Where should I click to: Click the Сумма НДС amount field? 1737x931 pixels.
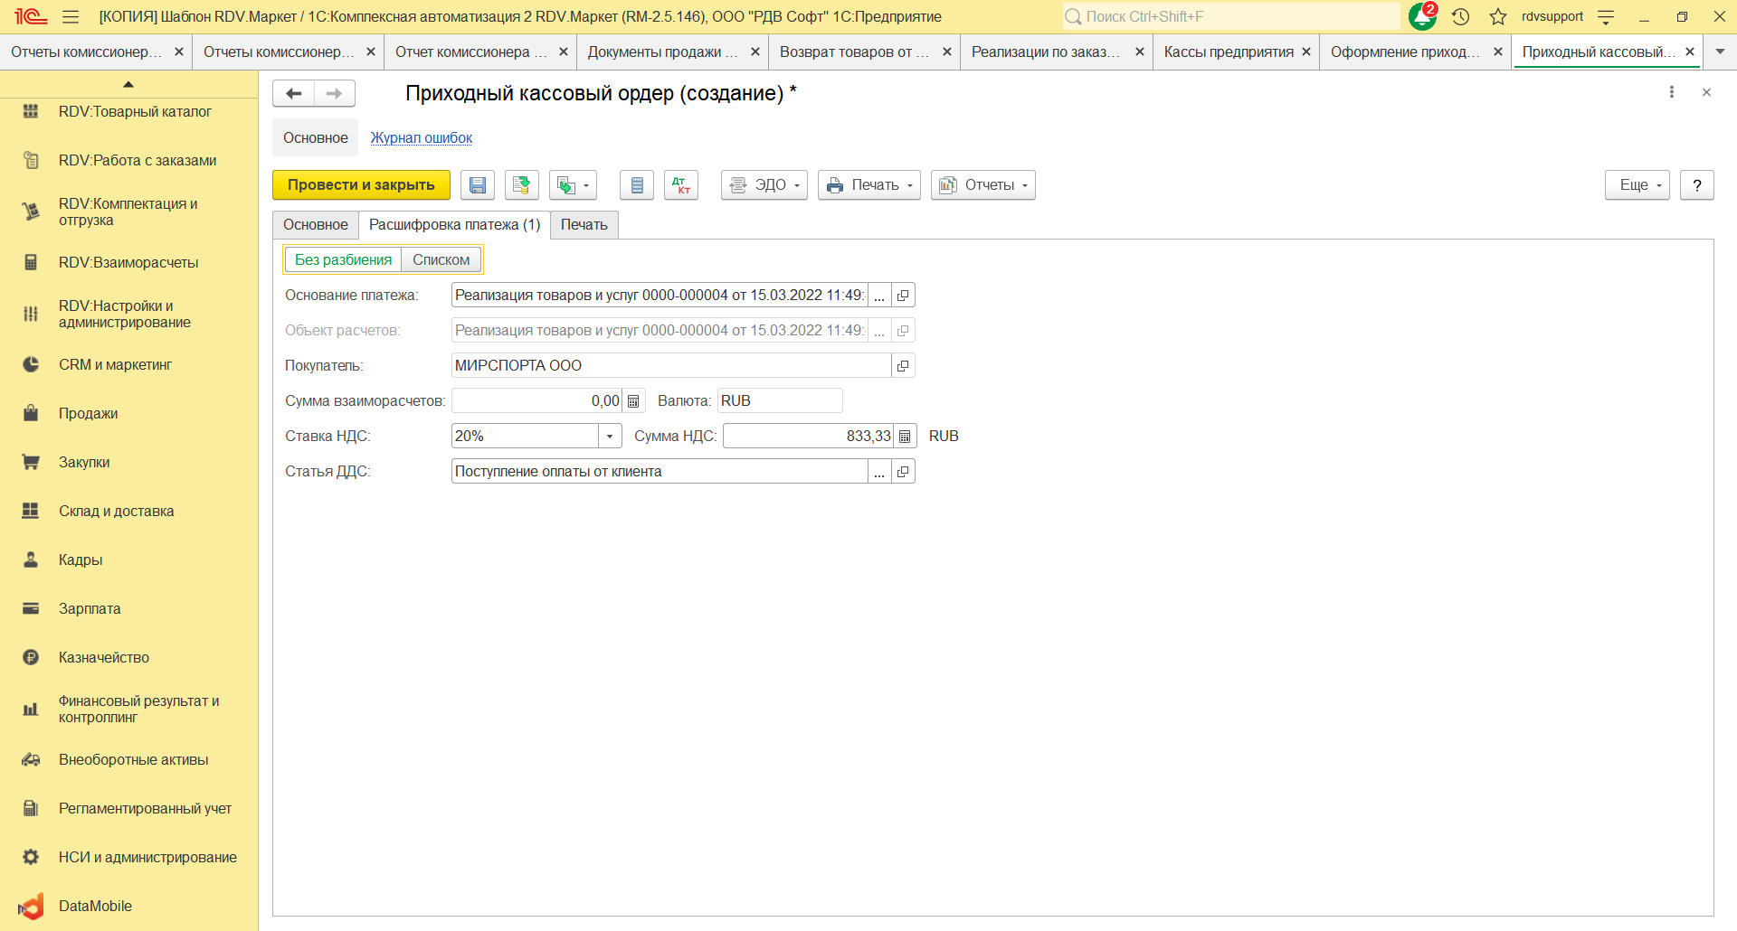coord(809,437)
